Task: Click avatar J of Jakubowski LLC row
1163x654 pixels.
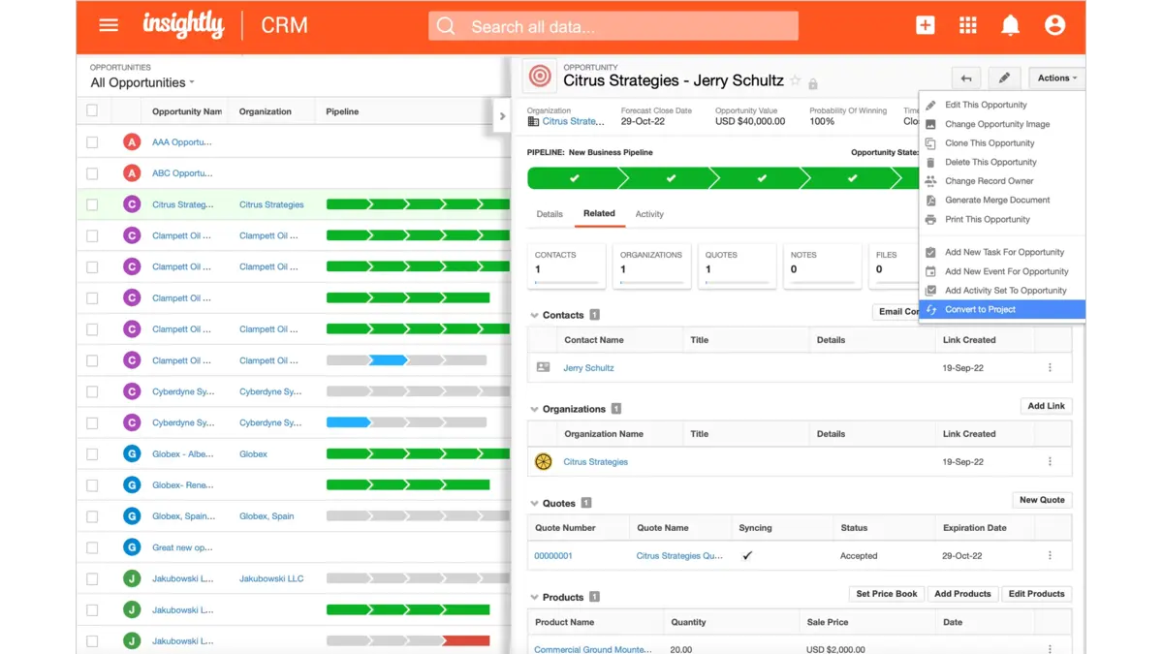Action: (132, 578)
